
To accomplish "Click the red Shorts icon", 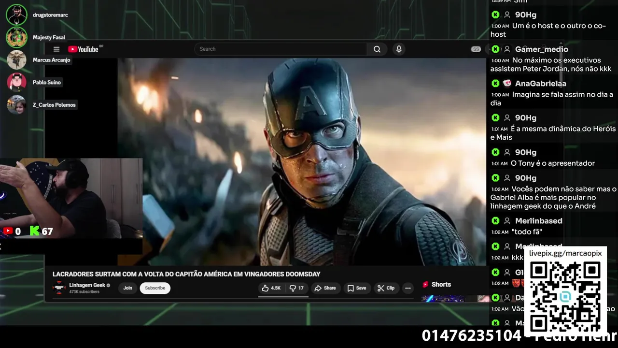I will pyautogui.click(x=425, y=285).
